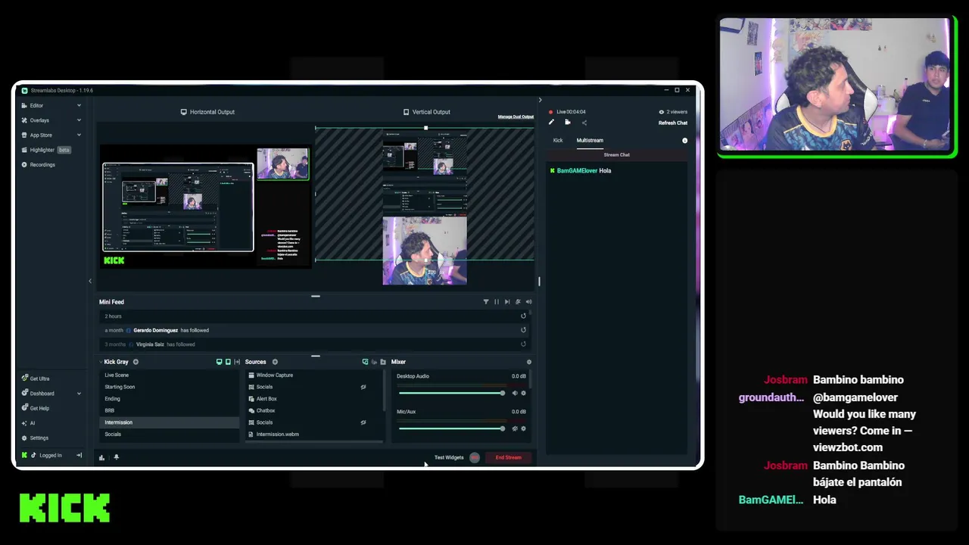The image size is (969, 545).
Task: Click the REC record button
Action: click(475, 457)
